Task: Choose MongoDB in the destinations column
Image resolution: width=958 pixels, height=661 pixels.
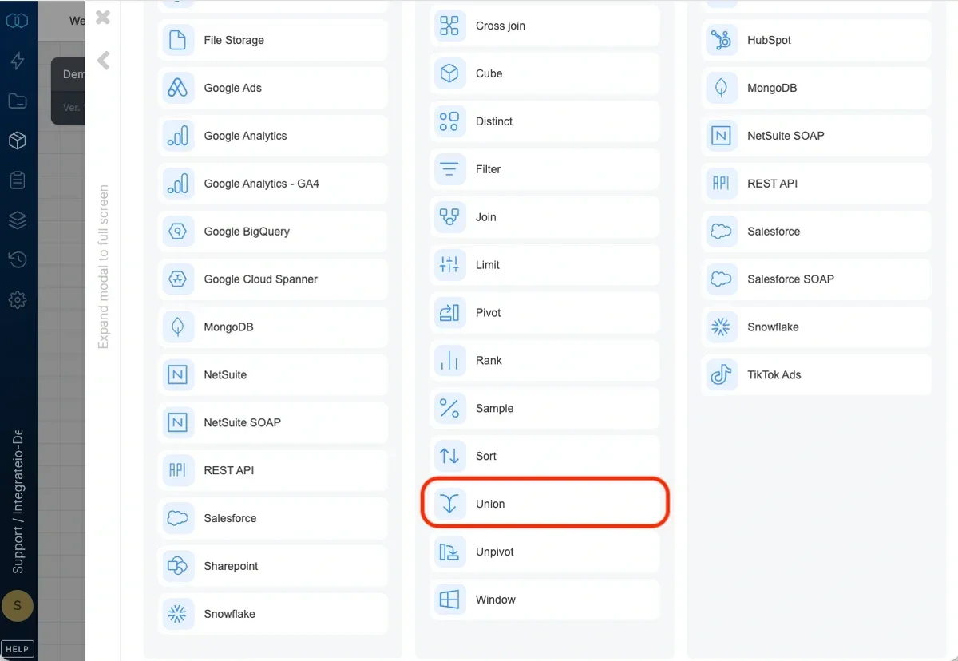Action: [817, 88]
